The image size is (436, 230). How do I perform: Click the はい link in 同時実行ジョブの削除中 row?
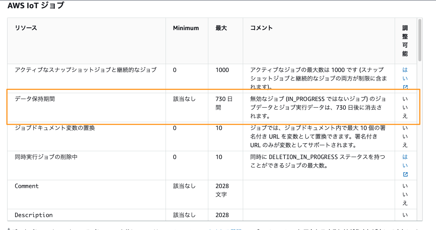click(405, 161)
